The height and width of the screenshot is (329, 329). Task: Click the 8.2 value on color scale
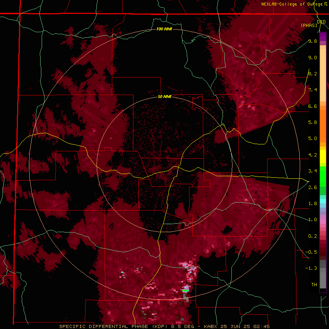click(x=313, y=73)
